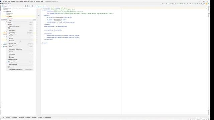Run the current configuration

pyautogui.click(x=178, y=4)
